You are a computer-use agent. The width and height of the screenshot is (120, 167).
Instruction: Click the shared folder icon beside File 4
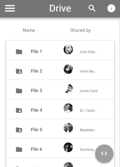[19, 110]
